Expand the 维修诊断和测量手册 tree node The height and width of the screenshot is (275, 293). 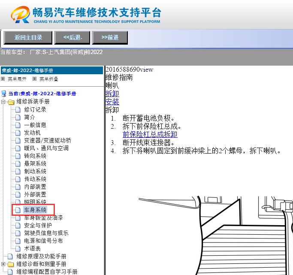[3, 264]
